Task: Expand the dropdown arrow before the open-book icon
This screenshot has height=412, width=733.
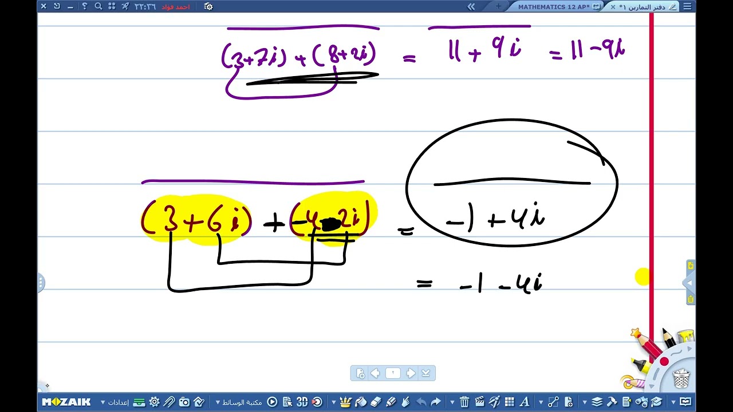Action: coord(673,402)
